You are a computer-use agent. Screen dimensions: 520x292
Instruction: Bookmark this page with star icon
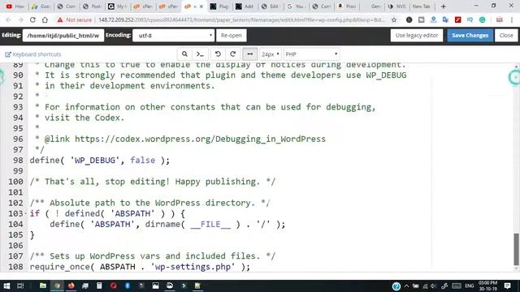point(394,19)
